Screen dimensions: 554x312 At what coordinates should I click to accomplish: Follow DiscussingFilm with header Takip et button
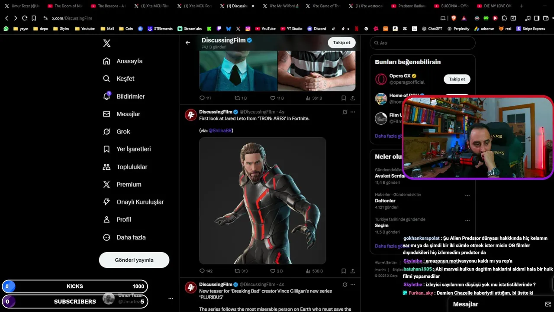point(341,42)
